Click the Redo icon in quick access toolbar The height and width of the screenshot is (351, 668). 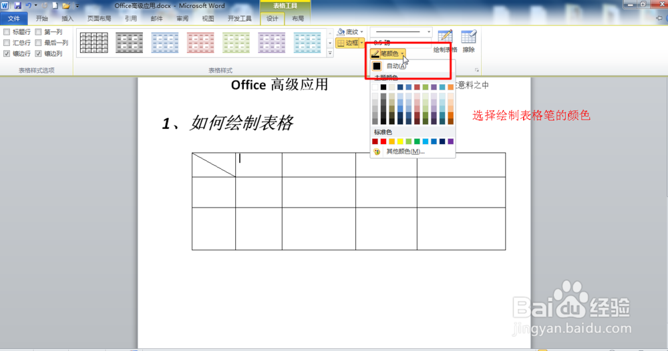click(44, 5)
